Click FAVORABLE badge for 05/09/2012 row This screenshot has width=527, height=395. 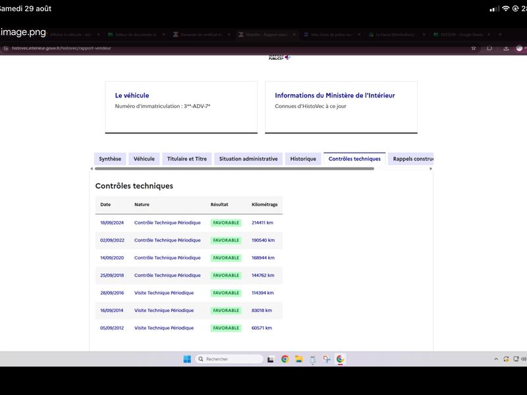coord(226,328)
